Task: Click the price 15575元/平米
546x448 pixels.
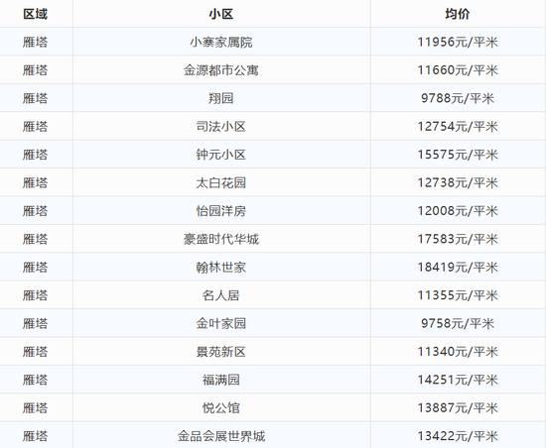Action: click(x=458, y=155)
